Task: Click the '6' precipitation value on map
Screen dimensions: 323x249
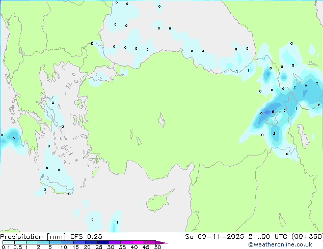Action: [x=273, y=112]
